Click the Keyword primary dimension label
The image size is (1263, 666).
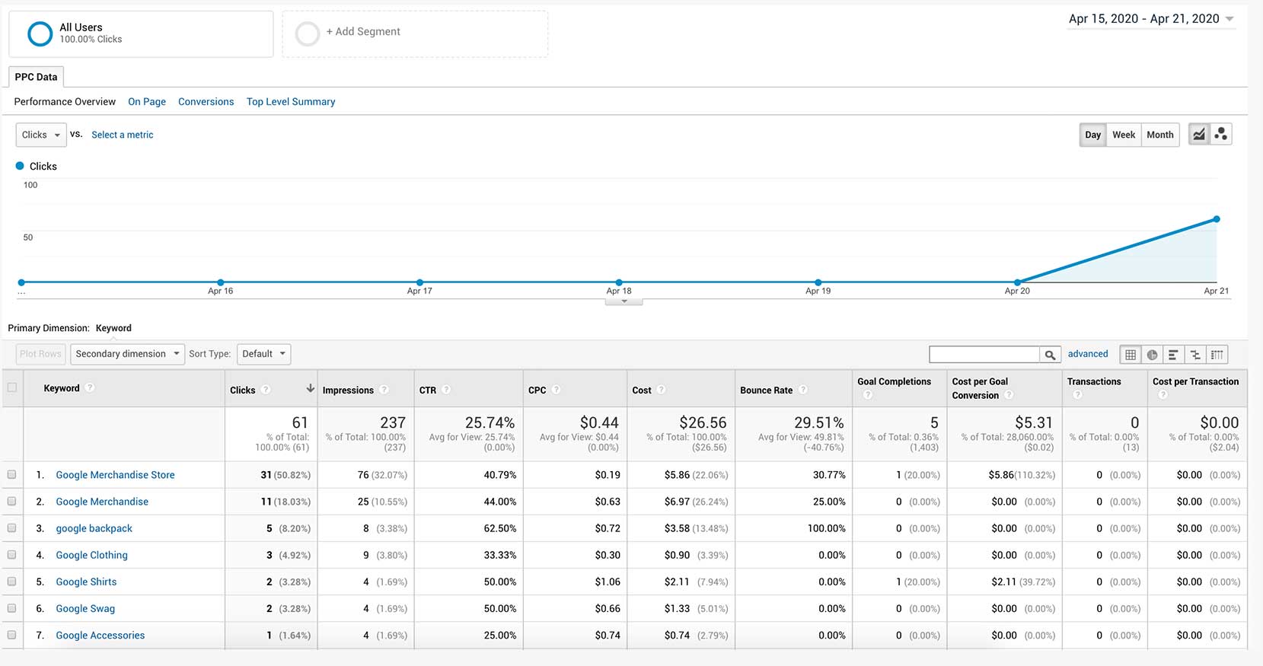point(113,328)
